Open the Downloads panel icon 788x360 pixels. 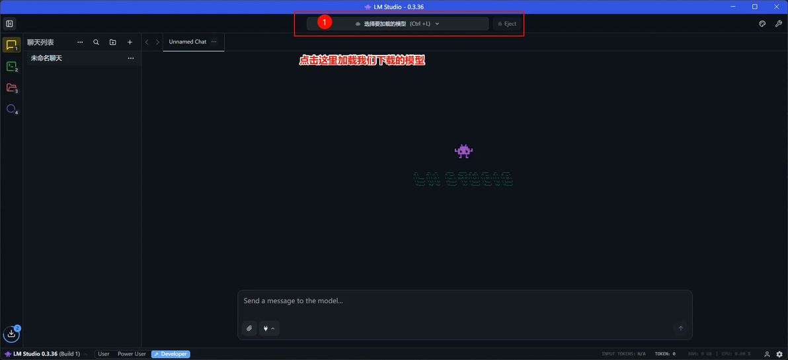pos(11,334)
